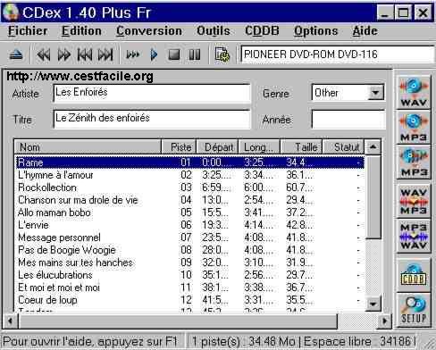Open the Conversion menu
436x350 pixels.
(149, 31)
